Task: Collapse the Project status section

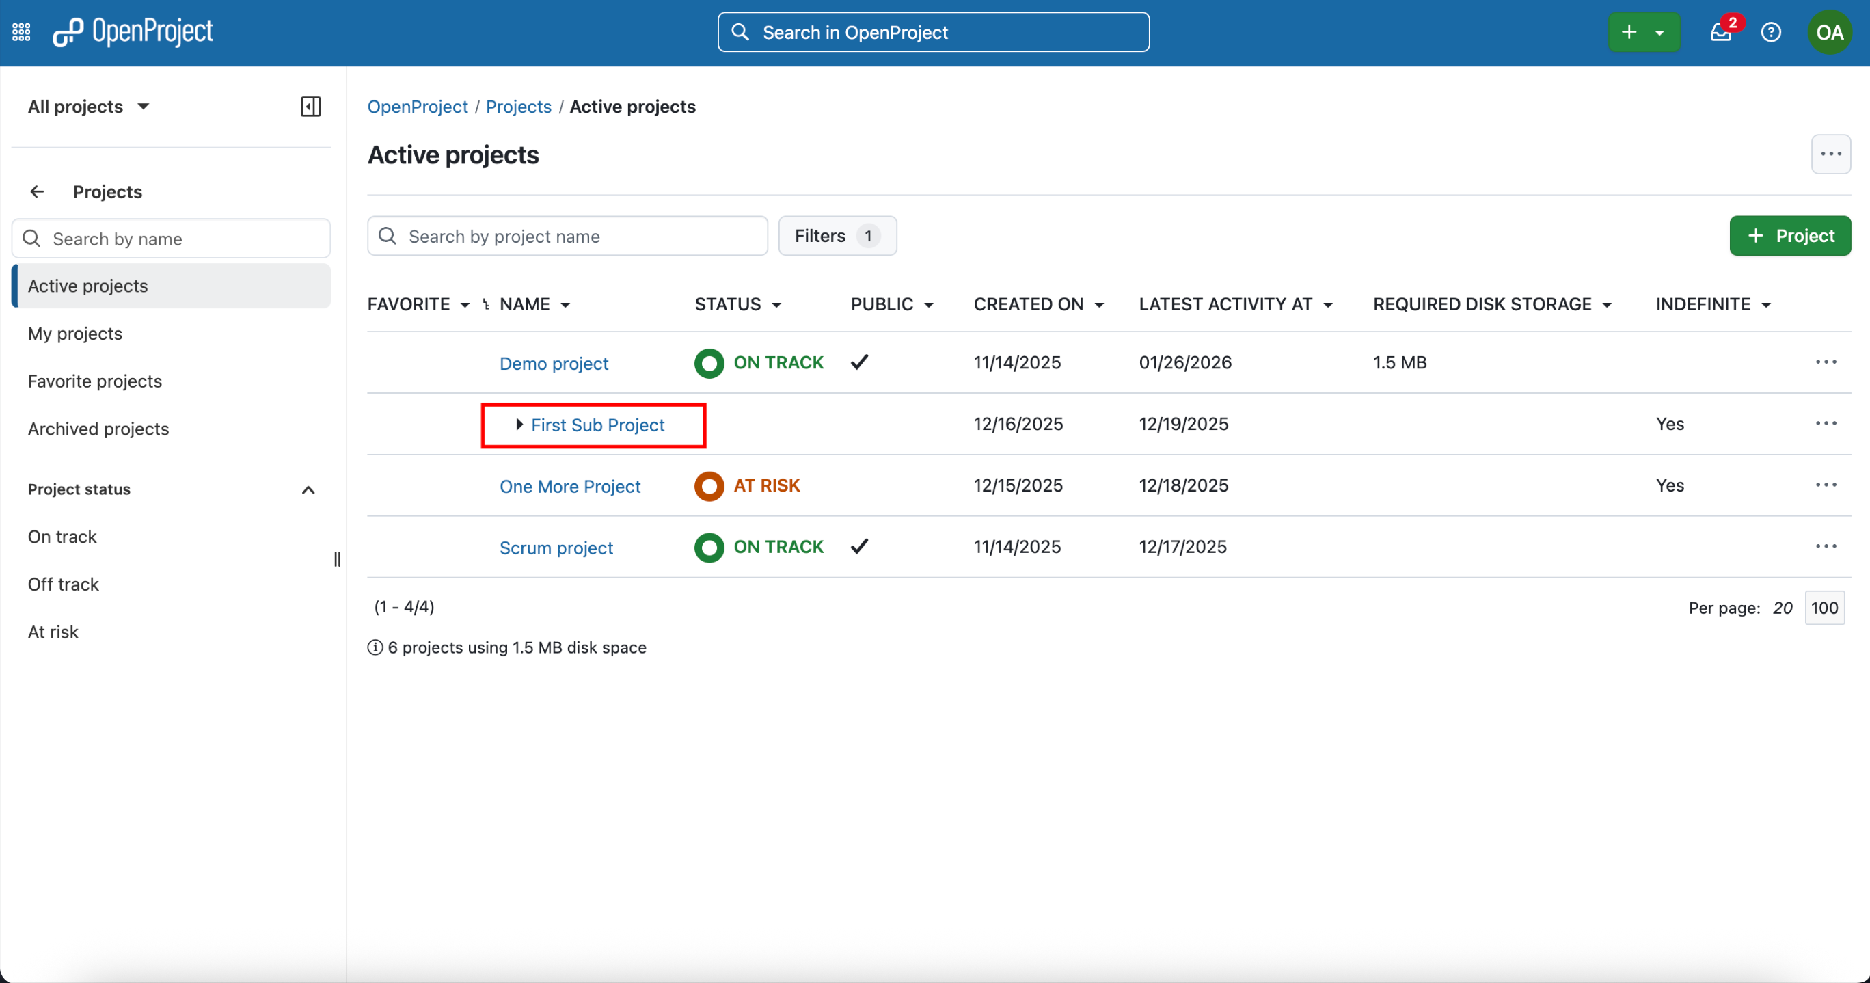Action: coord(308,490)
